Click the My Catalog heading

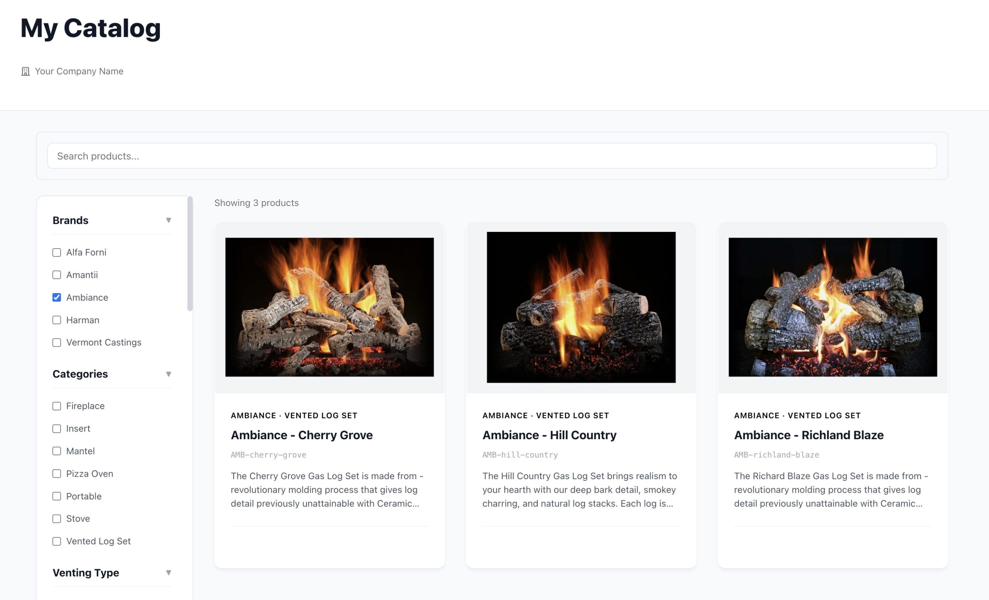90,28
